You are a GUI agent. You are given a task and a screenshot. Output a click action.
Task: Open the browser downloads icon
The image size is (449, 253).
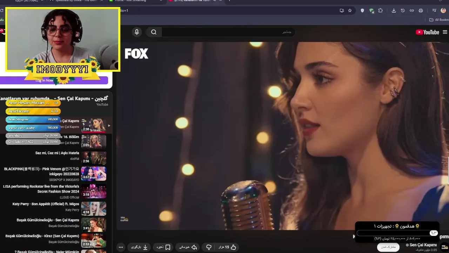tap(394, 11)
